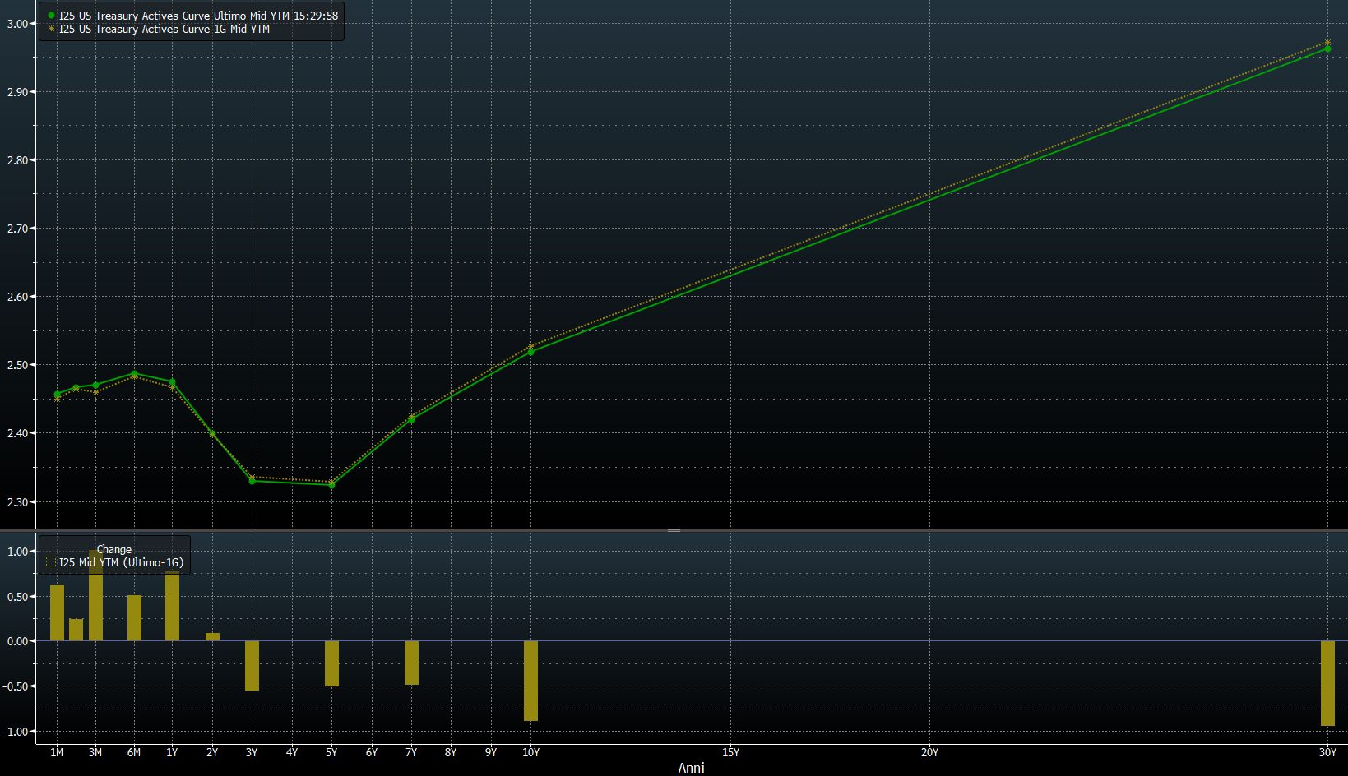Click the '8Y' x-axis label
Screen dimensions: 1348x776
pyautogui.click(x=451, y=752)
